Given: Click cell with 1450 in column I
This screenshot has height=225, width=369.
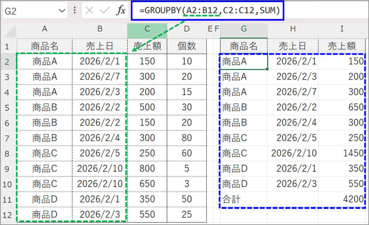Looking at the screenshot, I should coord(342,153).
